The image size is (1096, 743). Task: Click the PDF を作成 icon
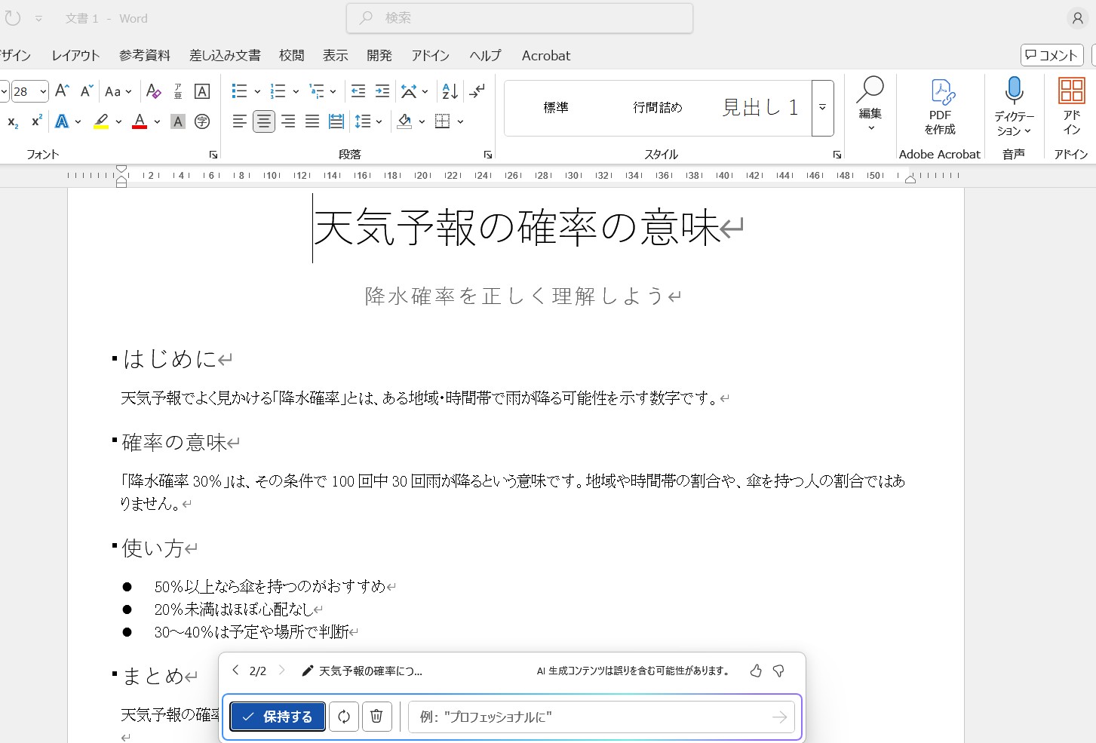pyautogui.click(x=940, y=107)
